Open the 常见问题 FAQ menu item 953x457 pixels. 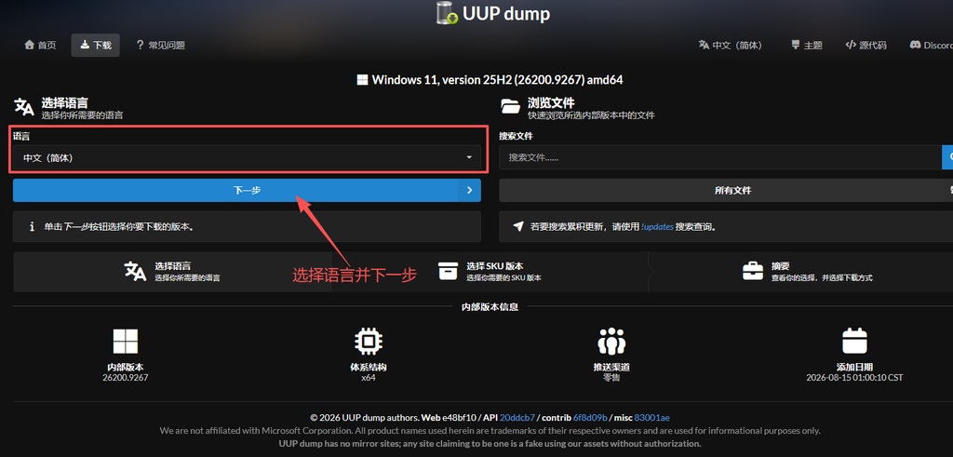coord(160,45)
